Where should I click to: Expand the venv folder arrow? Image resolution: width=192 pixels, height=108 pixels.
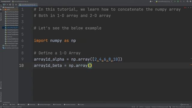[3, 10]
